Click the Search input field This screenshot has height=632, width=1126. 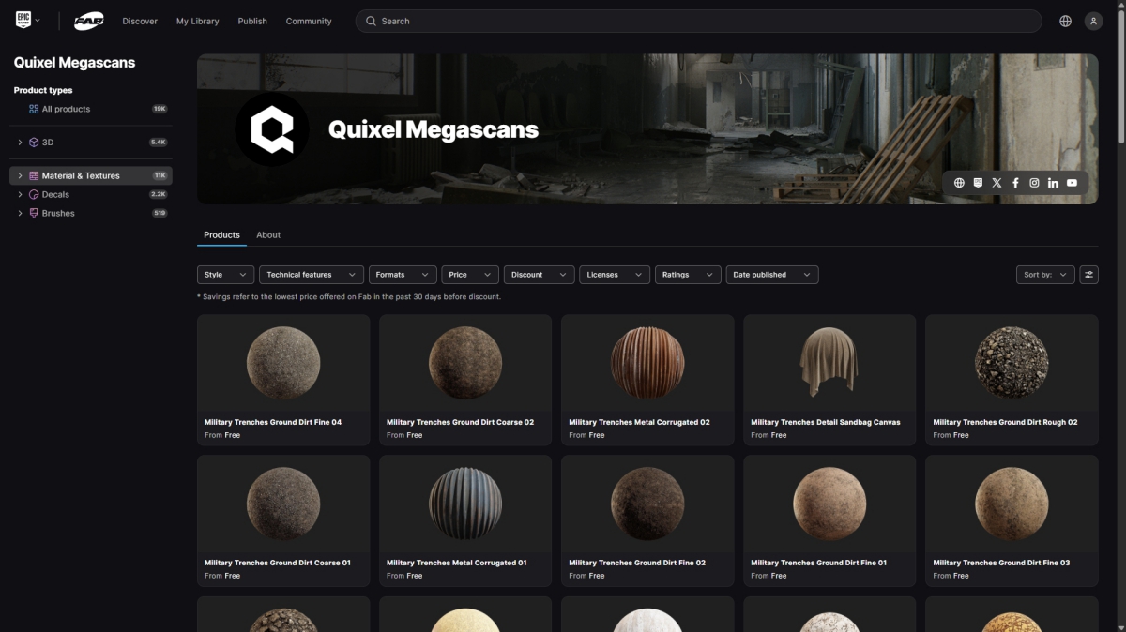click(x=698, y=21)
